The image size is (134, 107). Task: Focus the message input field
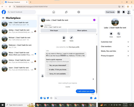coord(72,98)
